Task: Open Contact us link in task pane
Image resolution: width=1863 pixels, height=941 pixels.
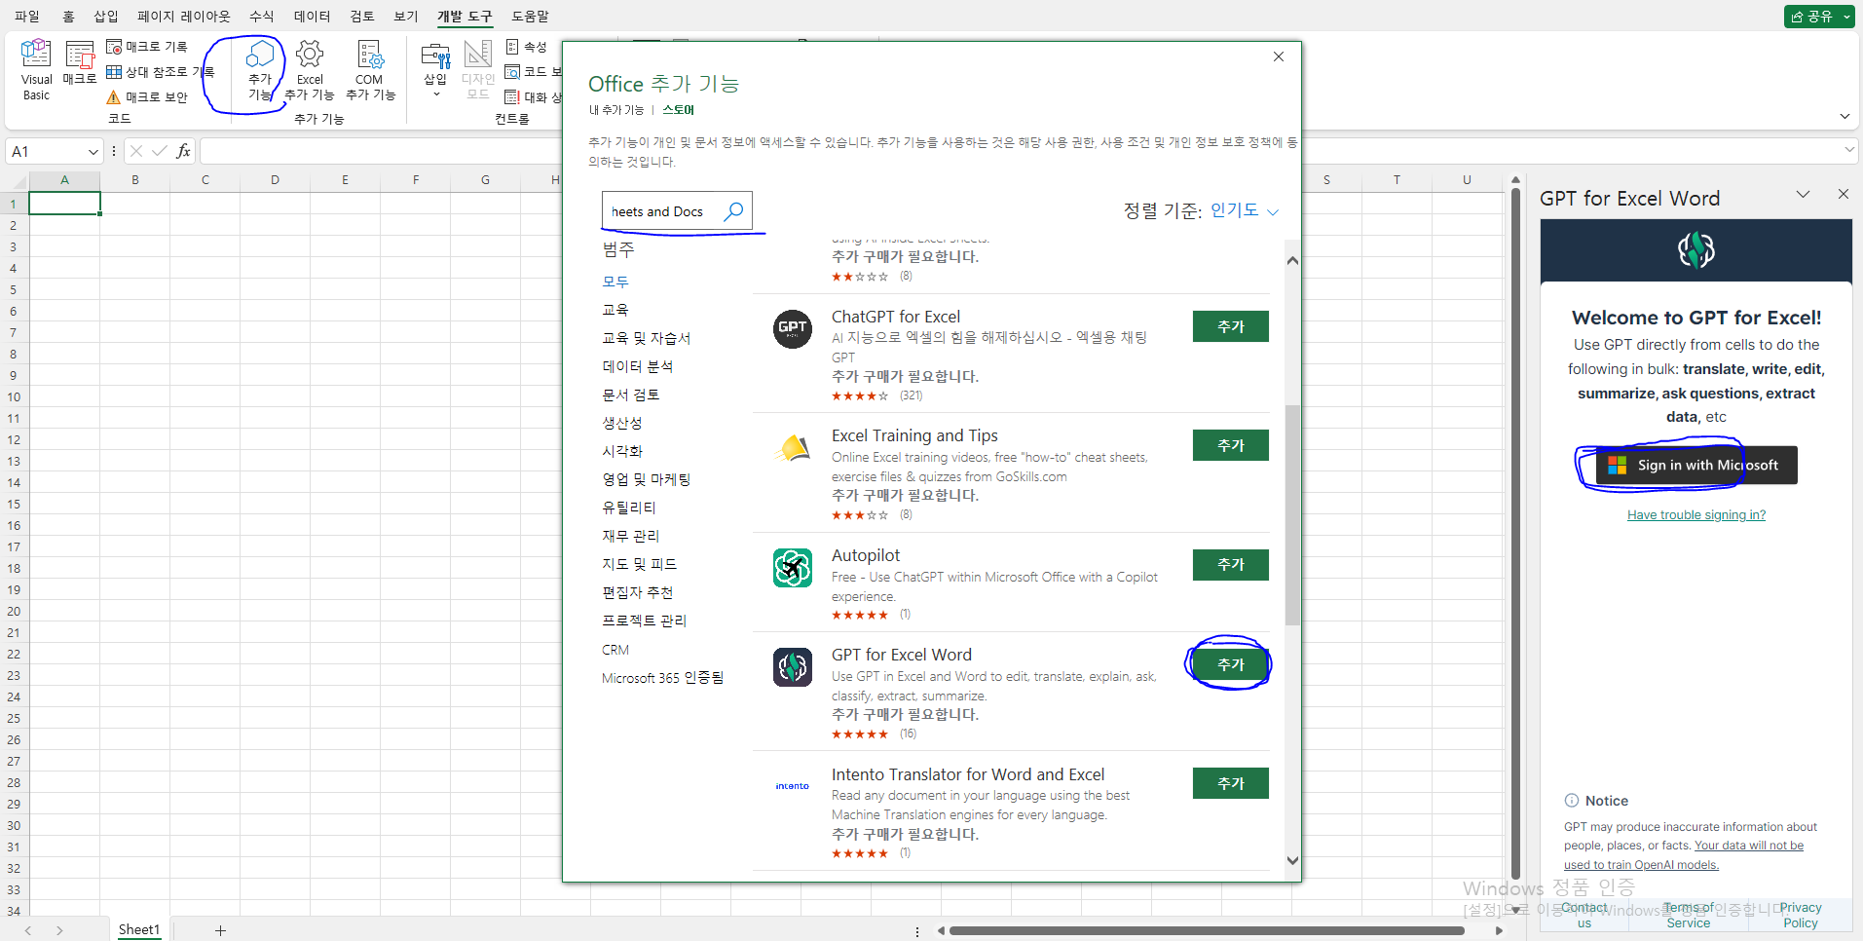Action: pos(1584,915)
